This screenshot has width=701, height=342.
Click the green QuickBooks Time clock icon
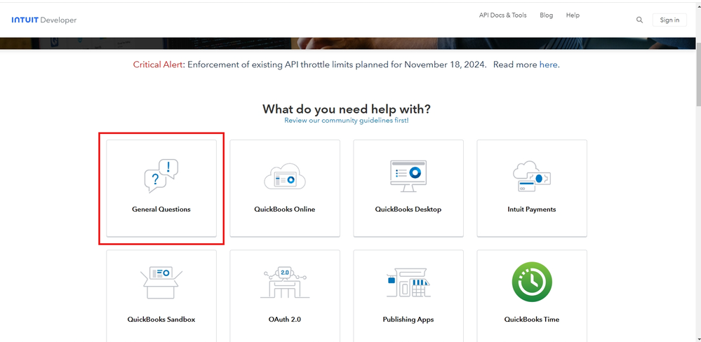click(532, 282)
